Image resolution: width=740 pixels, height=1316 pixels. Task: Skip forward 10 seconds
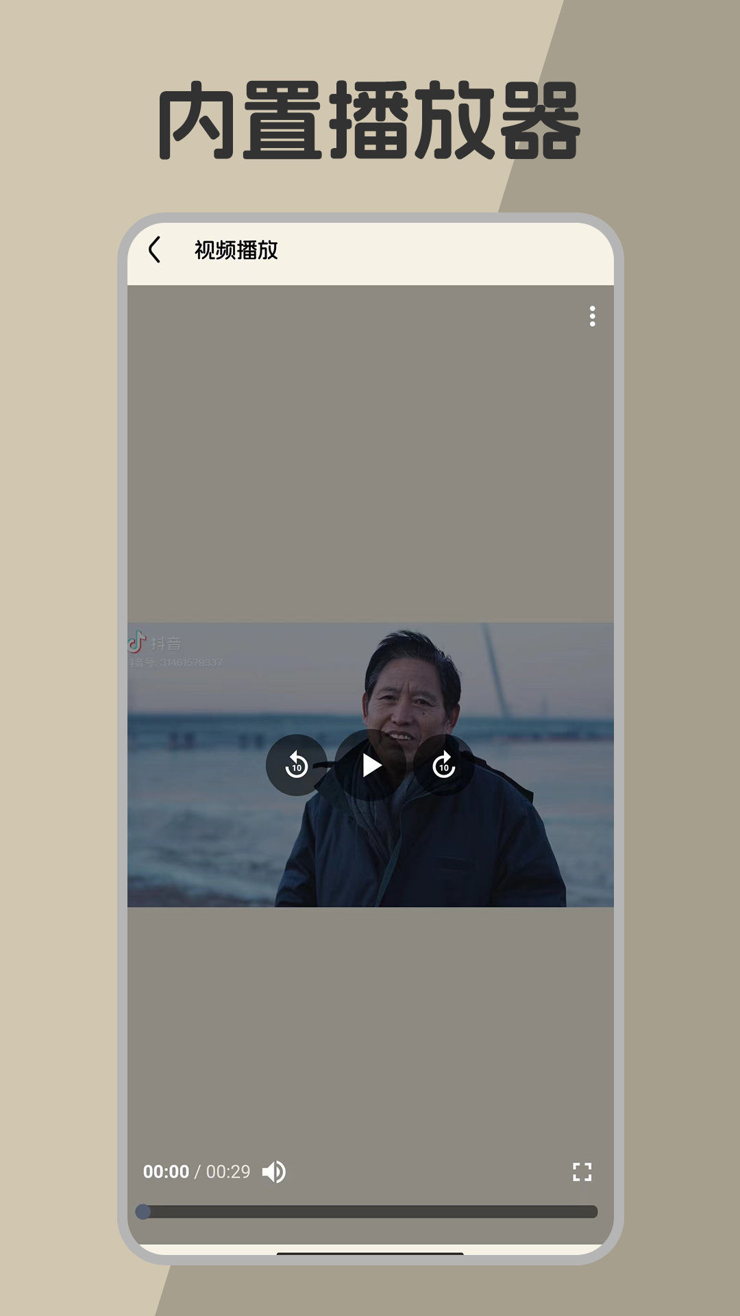444,765
